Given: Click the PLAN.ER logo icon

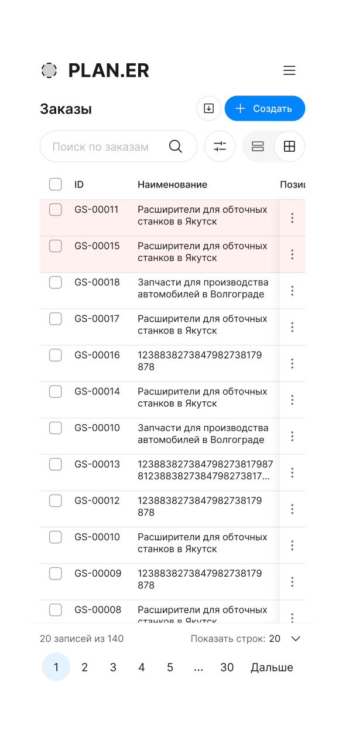Looking at the screenshot, I should [49, 70].
